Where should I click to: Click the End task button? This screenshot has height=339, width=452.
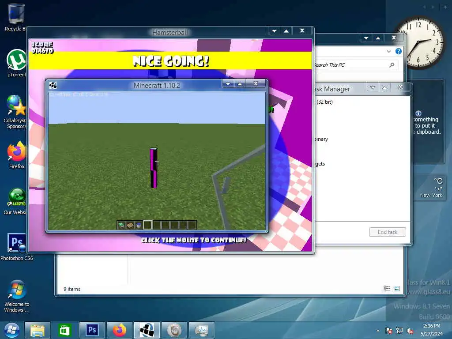(388, 232)
